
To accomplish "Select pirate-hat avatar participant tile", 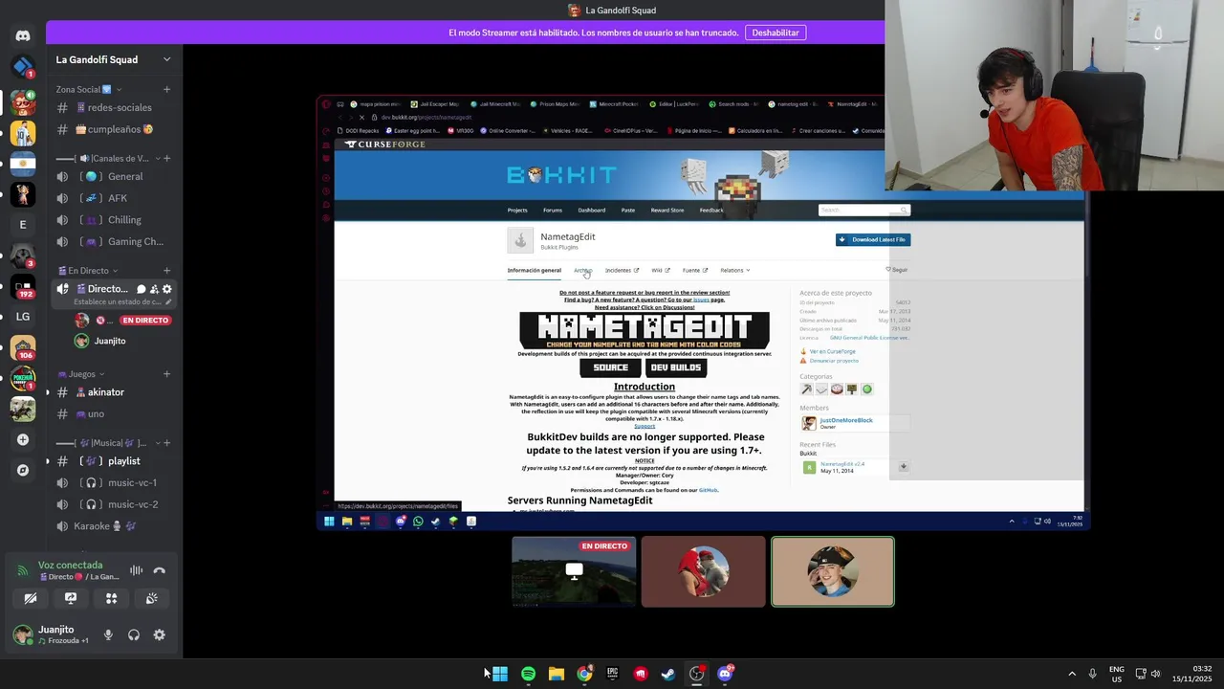I will [833, 571].
